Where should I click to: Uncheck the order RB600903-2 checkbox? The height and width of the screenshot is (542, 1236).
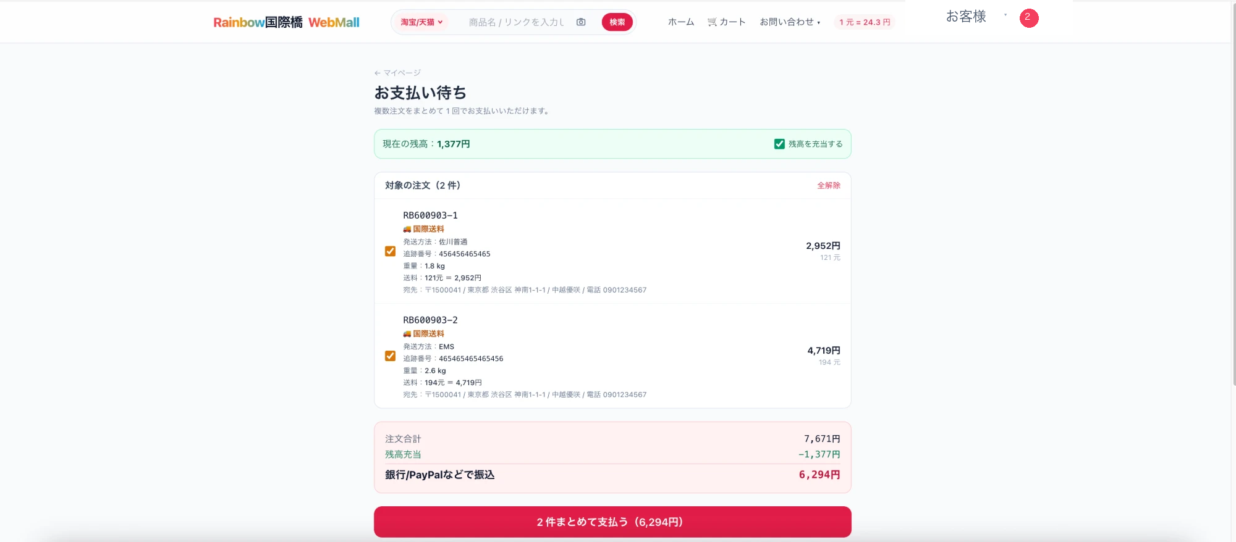[390, 356]
